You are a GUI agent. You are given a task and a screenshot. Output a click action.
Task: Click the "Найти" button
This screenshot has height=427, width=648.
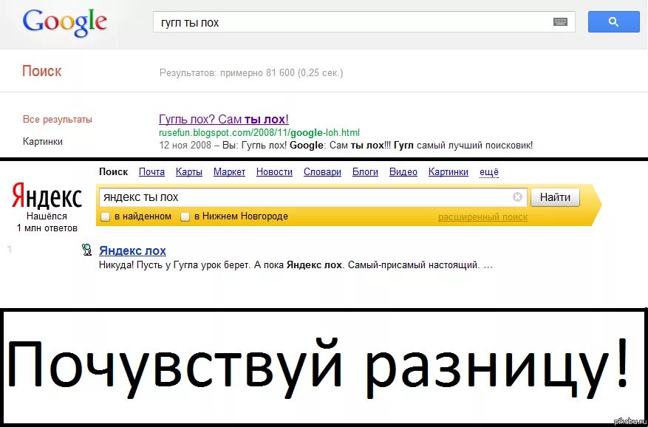tap(555, 197)
